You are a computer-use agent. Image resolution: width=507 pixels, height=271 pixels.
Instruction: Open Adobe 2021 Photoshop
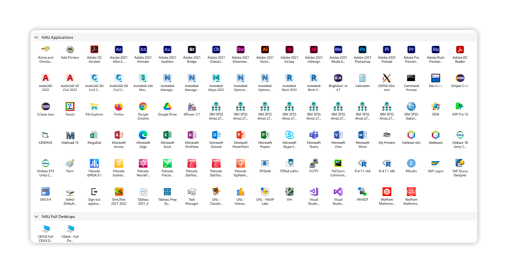(x=362, y=50)
